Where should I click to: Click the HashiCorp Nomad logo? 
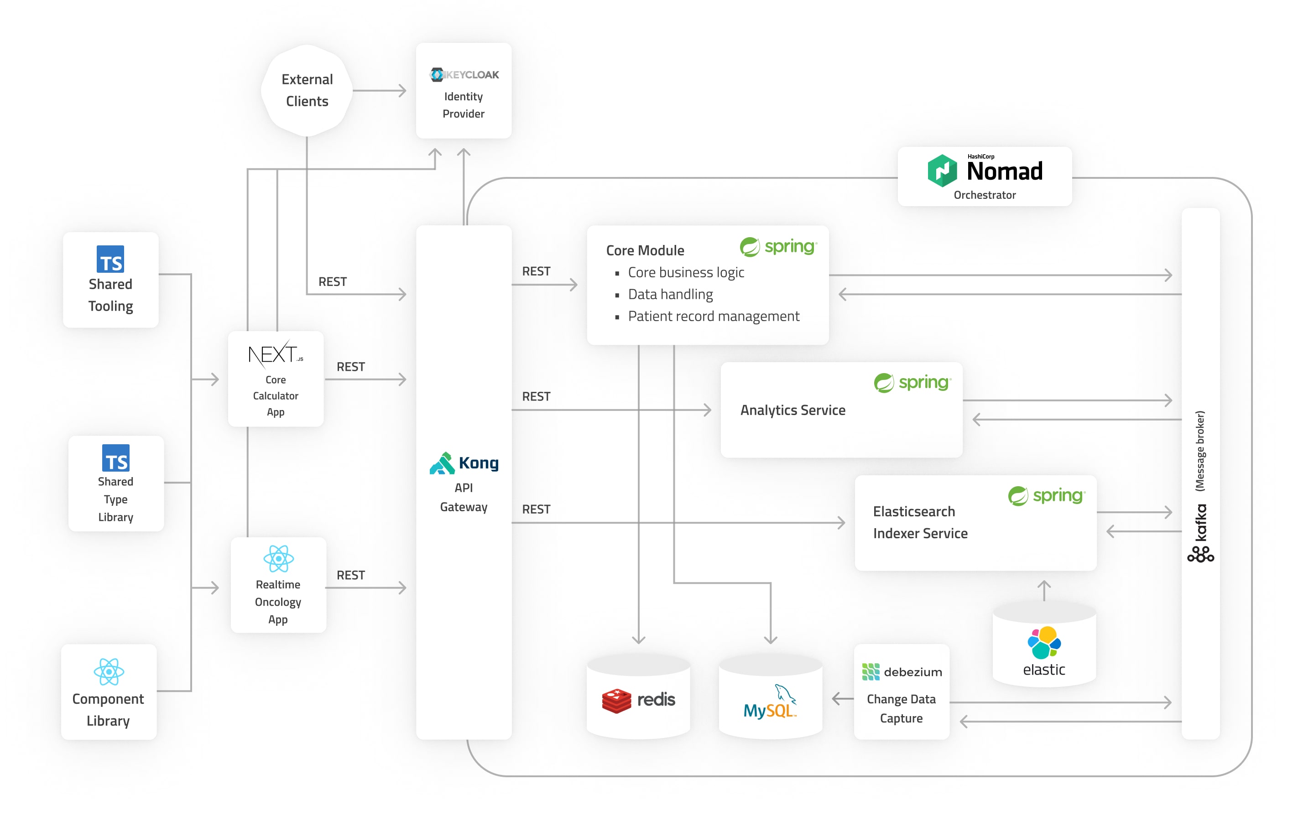985,170
